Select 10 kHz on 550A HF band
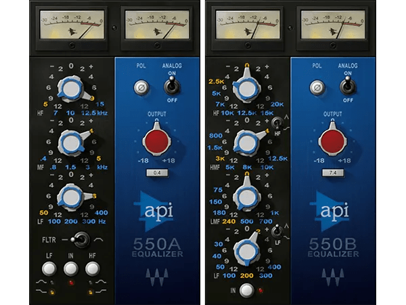 click(x=70, y=113)
